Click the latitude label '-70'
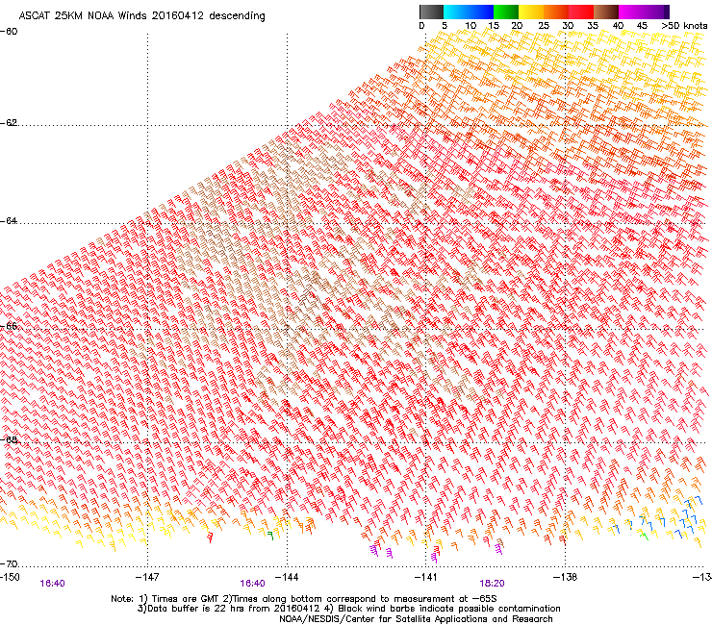 pyautogui.click(x=9, y=563)
